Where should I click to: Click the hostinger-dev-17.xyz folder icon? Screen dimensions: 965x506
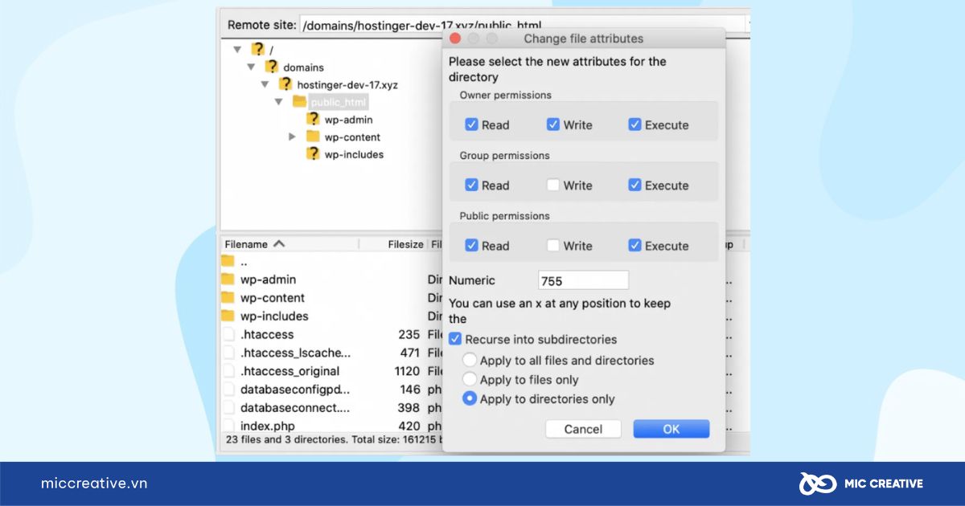coord(285,84)
